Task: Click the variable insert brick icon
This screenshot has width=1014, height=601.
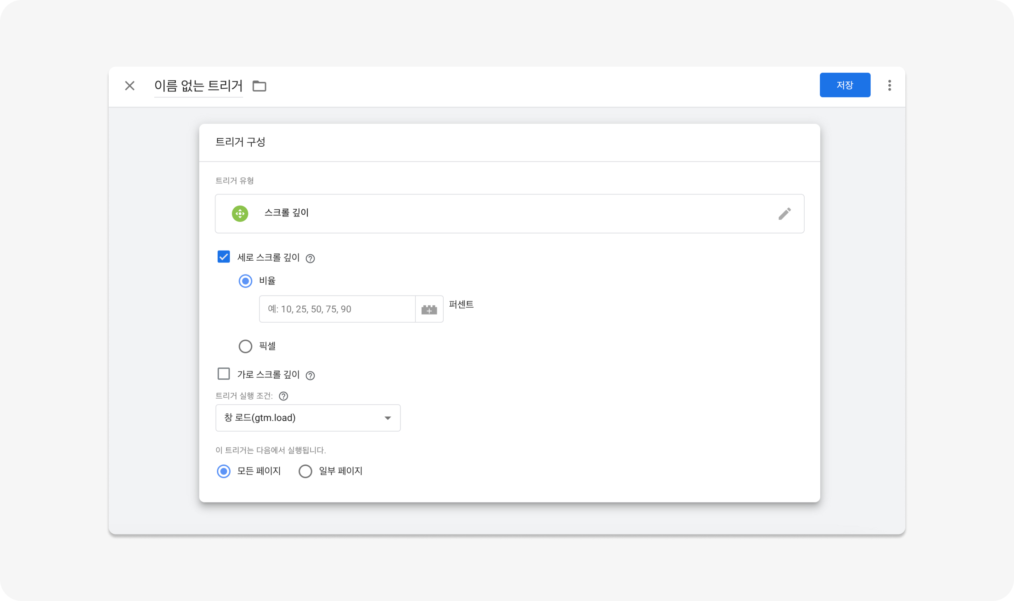Action: point(429,310)
